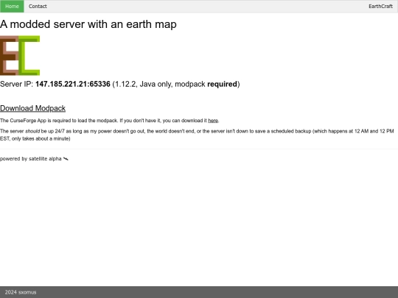Open the Home navigation tab

point(12,7)
